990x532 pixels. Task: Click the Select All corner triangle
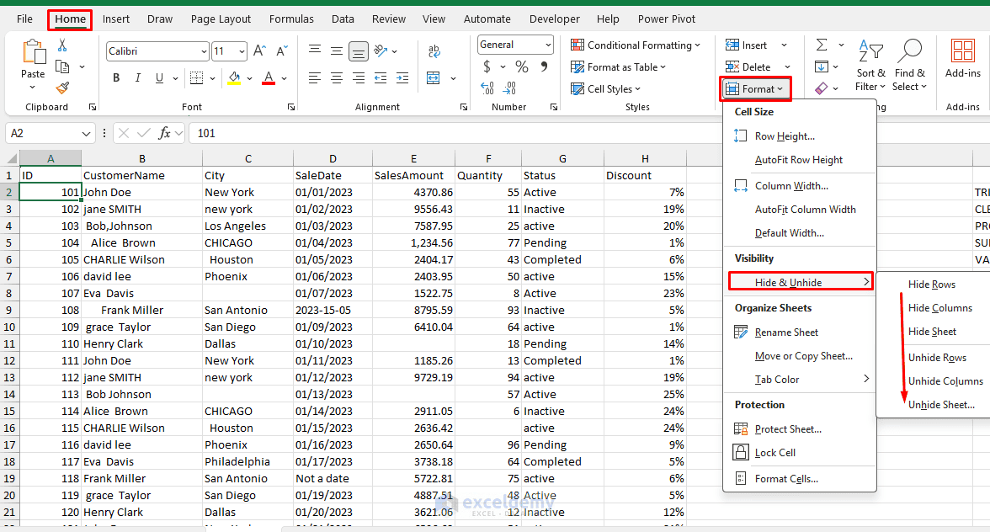point(11,158)
